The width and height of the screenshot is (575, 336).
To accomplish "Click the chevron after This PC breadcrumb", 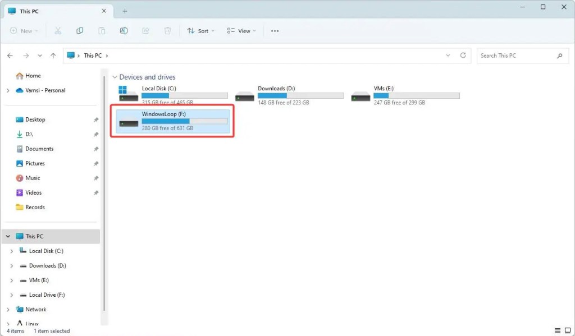I will coord(107,56).
